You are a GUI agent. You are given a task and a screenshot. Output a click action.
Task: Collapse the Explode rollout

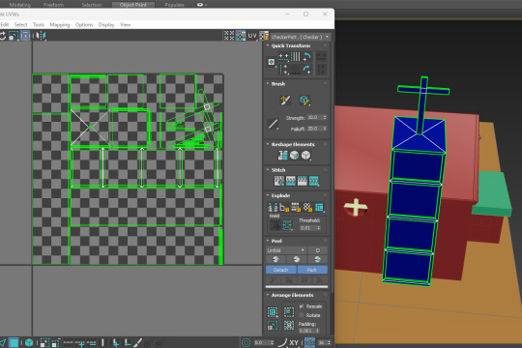click(x=268, y=195)
